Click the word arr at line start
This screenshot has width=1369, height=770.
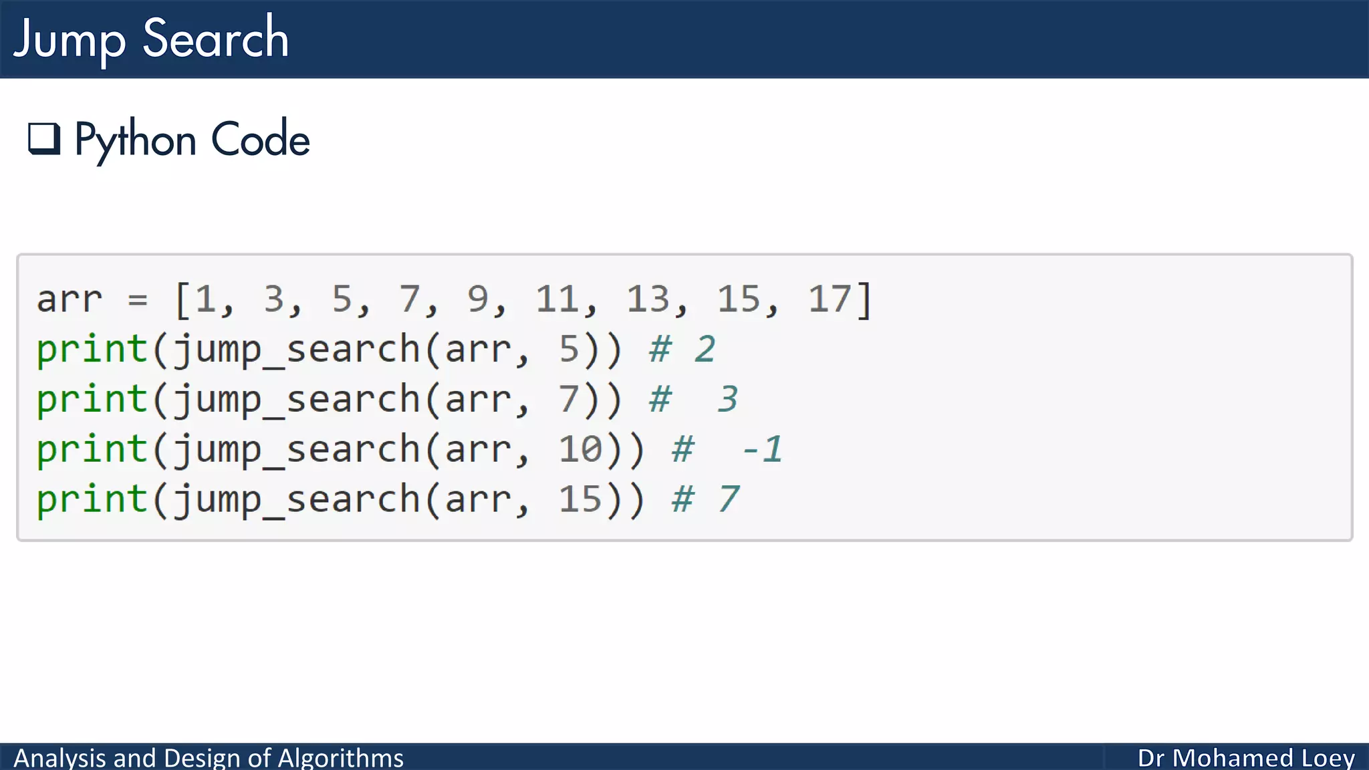(x=70, y=299)
